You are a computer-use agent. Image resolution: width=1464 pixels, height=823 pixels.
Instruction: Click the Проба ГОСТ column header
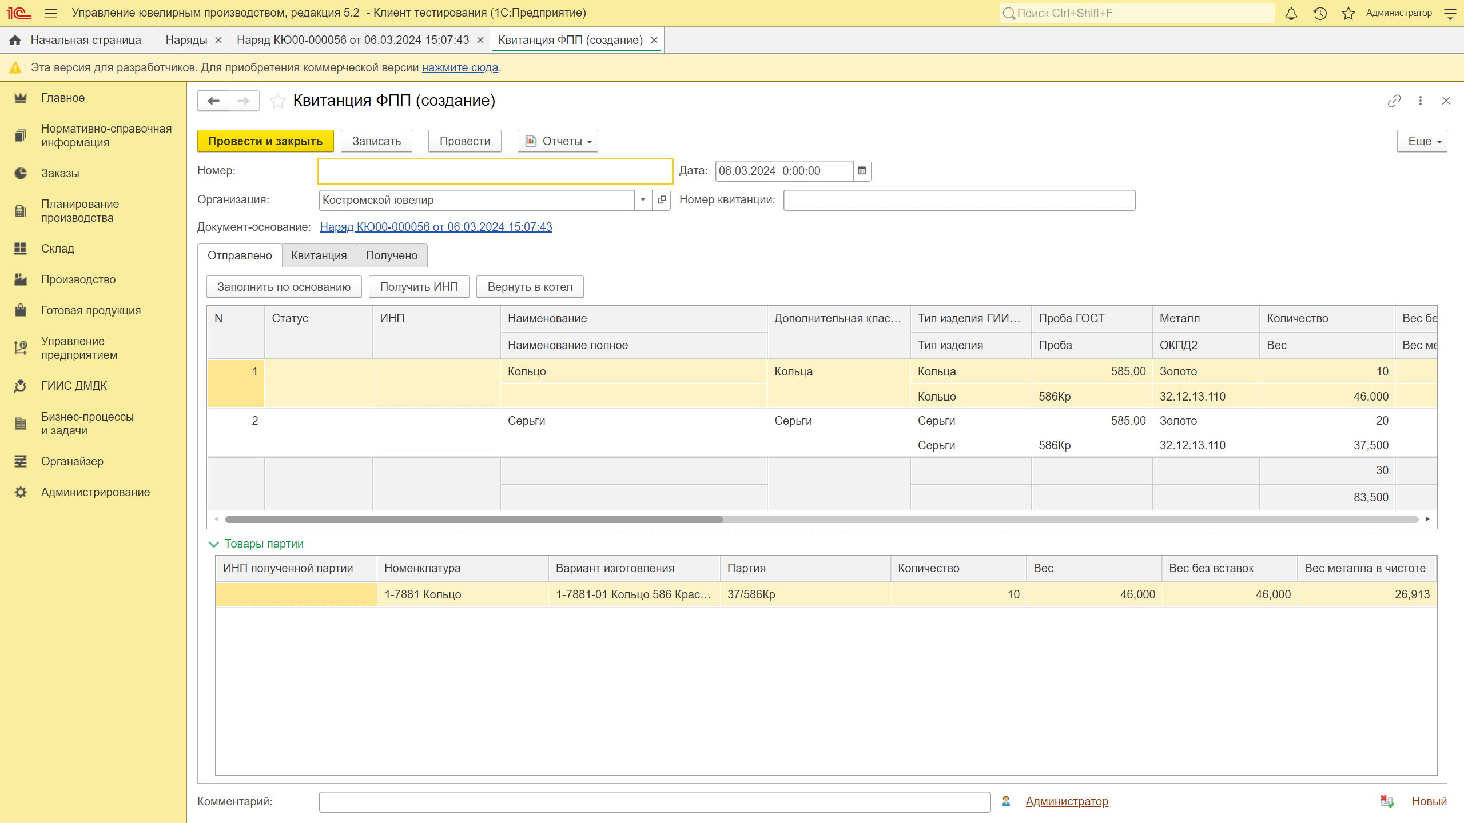(1092, 318)
